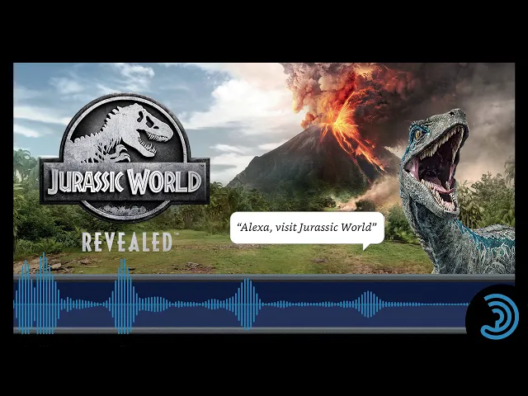
Task: Click the REVEALED title text
Action: click(127, 242)
